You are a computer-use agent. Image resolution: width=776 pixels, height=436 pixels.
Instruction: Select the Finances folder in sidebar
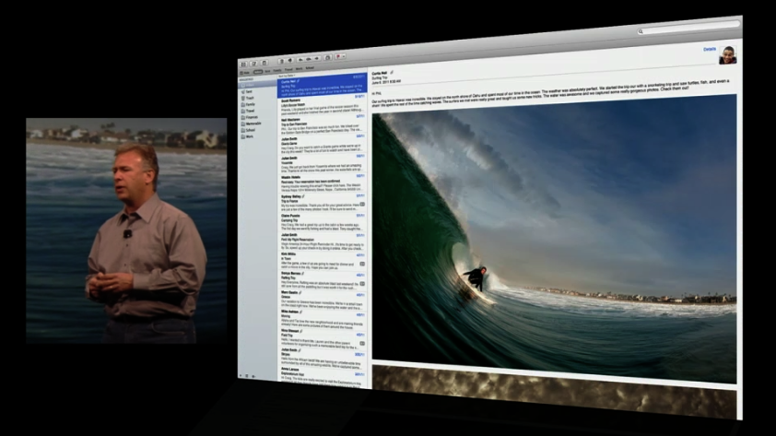(252, 118)
